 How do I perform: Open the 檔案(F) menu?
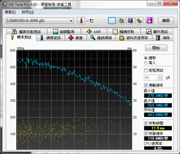[x=10, y=12]
